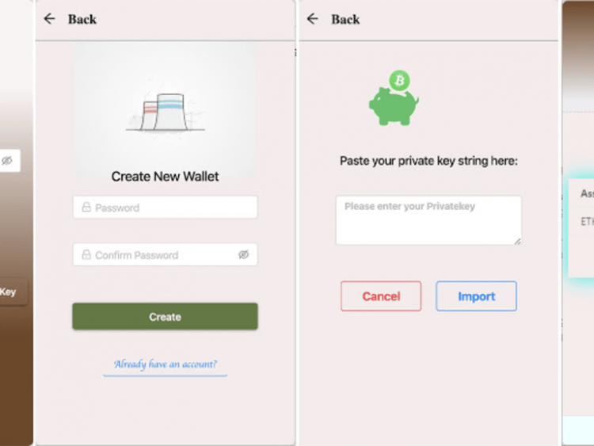Toggle password visibility in Confirm Password field

[x=243, y=255]
